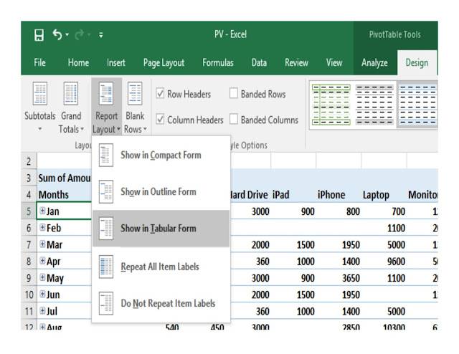459x354 pixels.
Task: Click the Sum of Amount cell
Action: tap(64, 178)
